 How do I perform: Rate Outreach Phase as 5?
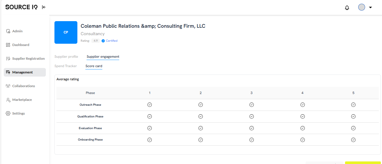pos(353,105)
